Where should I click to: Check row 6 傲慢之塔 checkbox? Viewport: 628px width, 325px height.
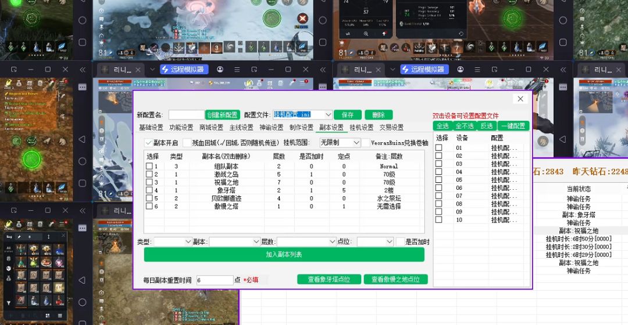point(149,206)
